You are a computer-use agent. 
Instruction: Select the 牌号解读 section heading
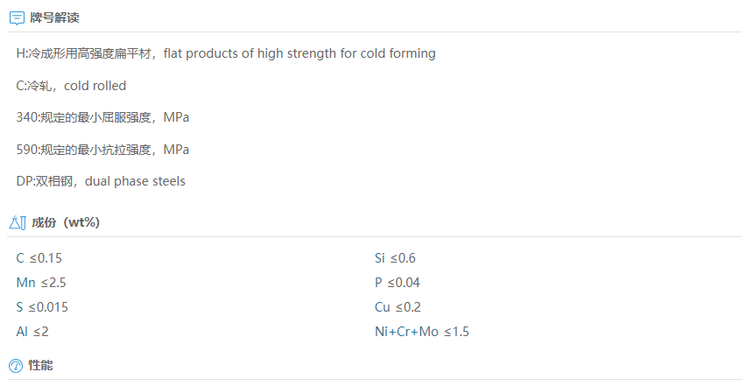(55, 18)
